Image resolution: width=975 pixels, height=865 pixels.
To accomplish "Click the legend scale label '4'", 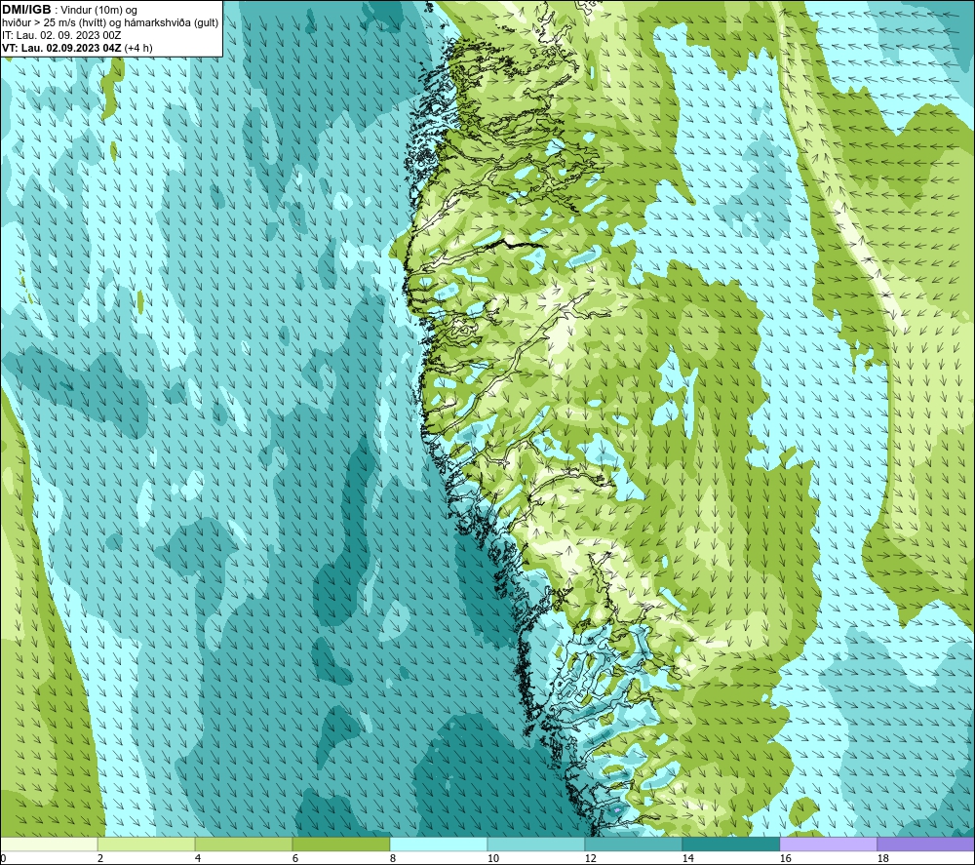I will (198, 859).
